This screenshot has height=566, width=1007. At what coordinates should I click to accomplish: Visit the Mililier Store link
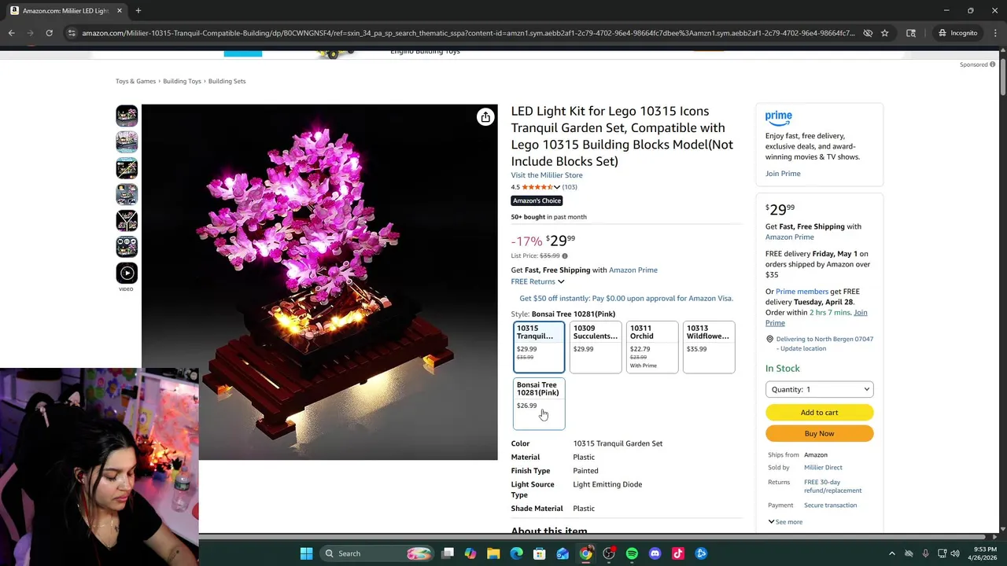click(x=547, y=175)
